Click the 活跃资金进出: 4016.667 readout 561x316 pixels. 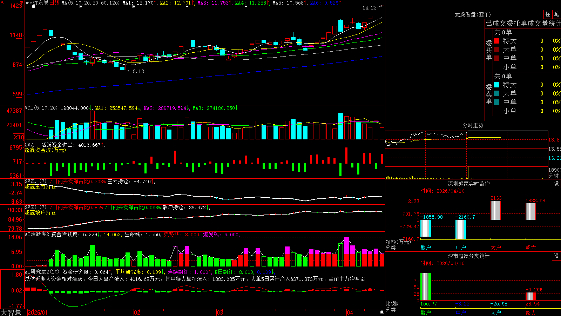(x=71, y=145)
